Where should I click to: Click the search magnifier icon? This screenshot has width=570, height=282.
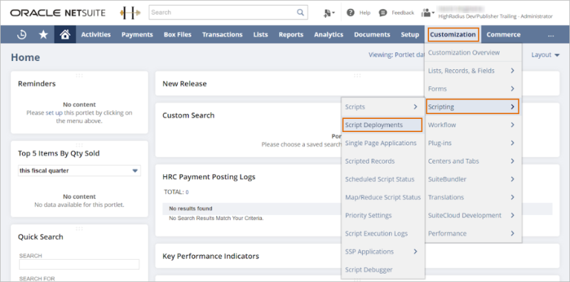coord(301,12)
